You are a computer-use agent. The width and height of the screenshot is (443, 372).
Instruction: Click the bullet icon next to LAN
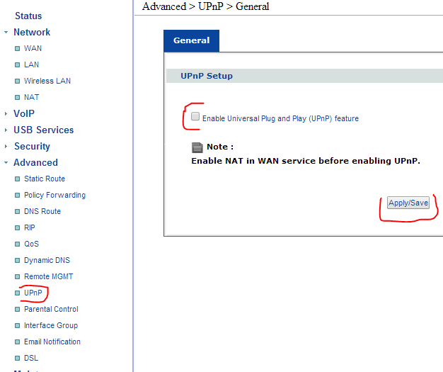click(18, 65)
